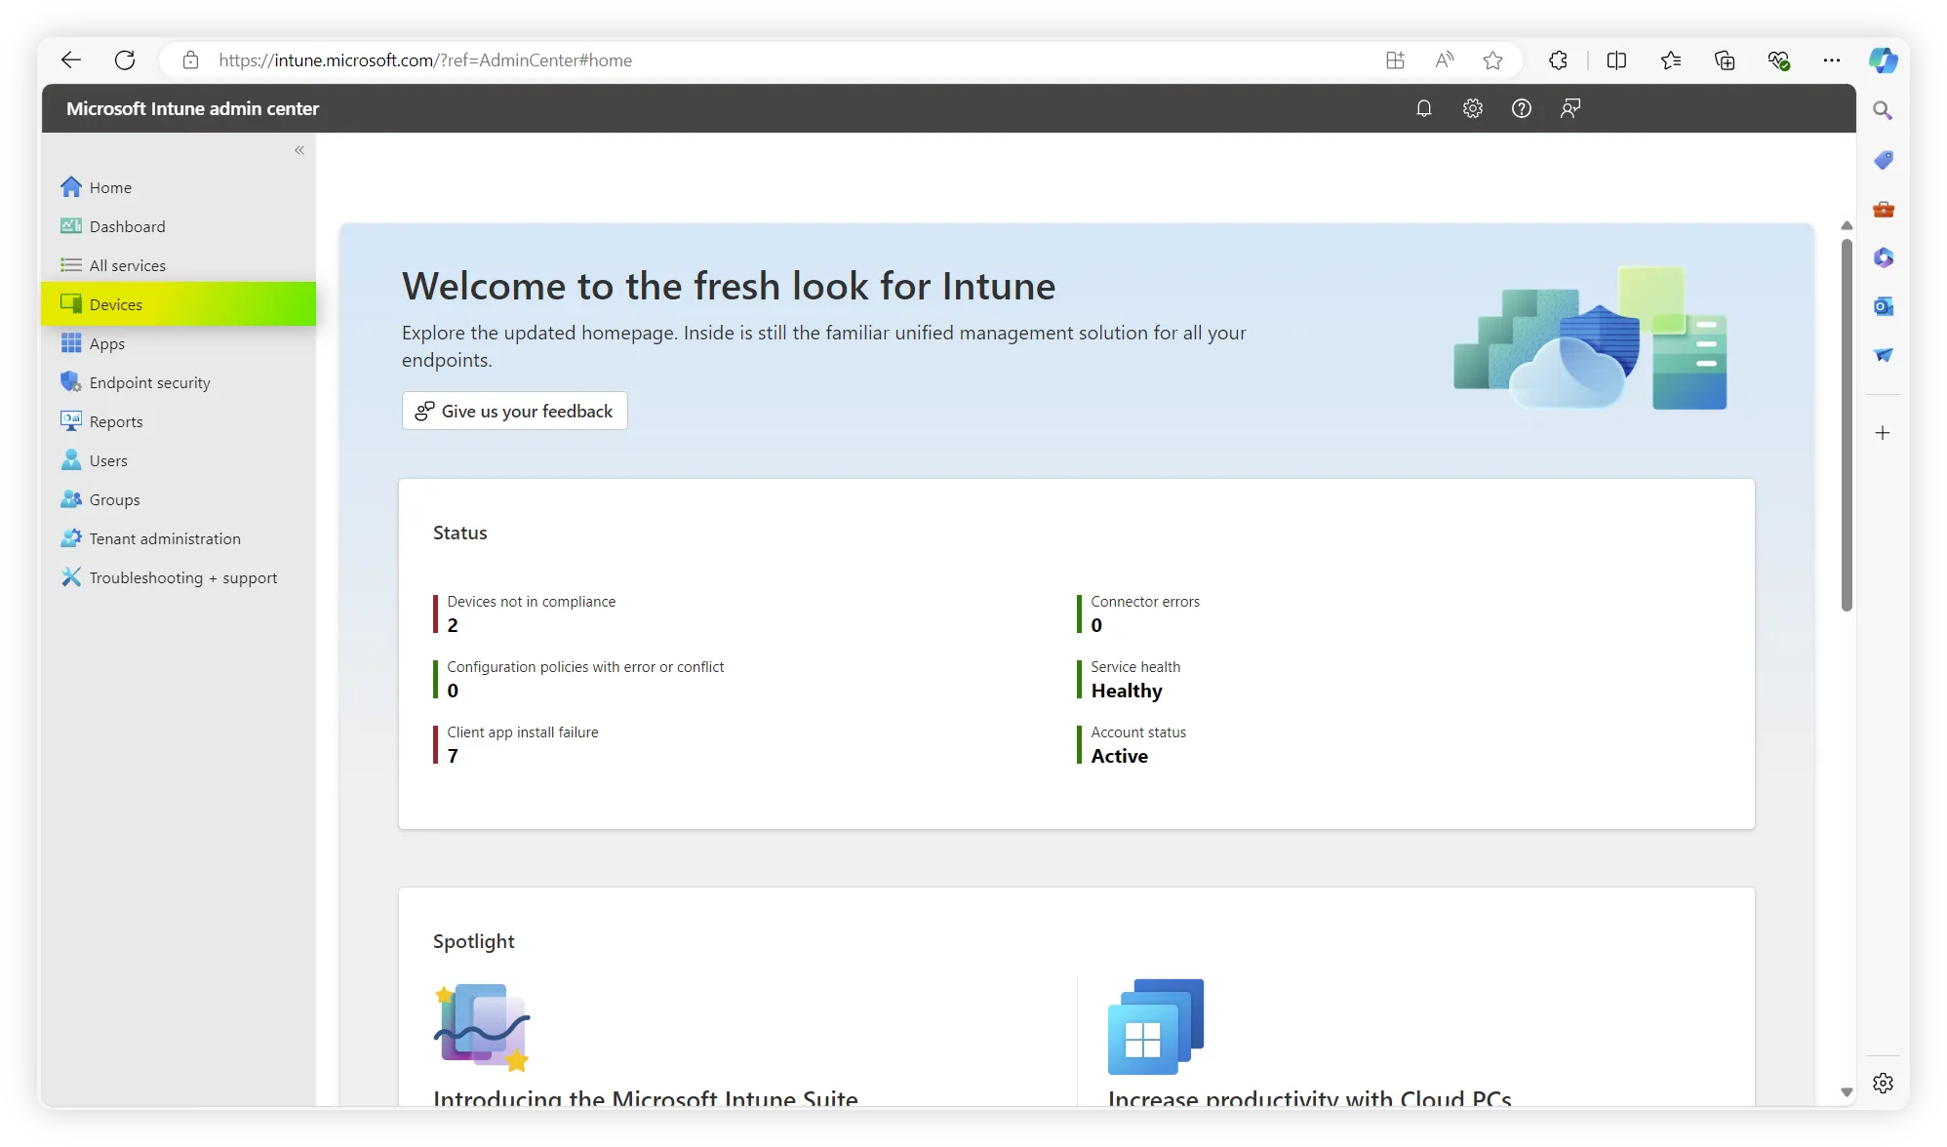Open Settings via gear icon
The width and height of the screenshot is (1947, 1147).
(x=1472, y=108)
